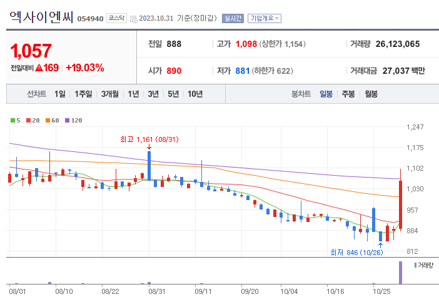The image size is (439, 307).
Task: Select the 1주일 line chart tab
Action: (x=83, y=94)
